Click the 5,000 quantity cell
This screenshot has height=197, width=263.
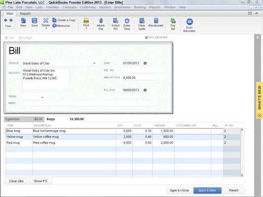click(x=124, y=131)
